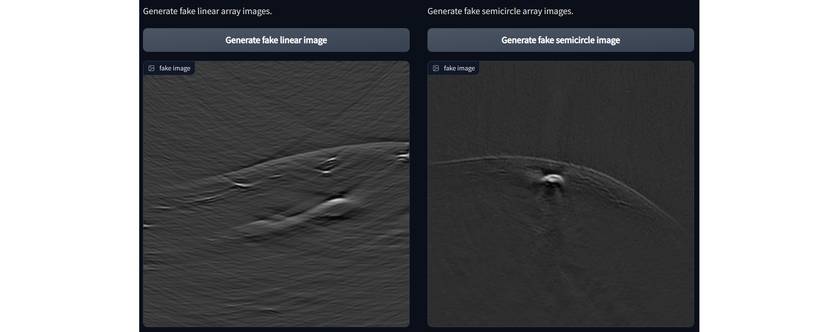Click the 'Generate fake semicircle array images.' description

tap(500, 11)
